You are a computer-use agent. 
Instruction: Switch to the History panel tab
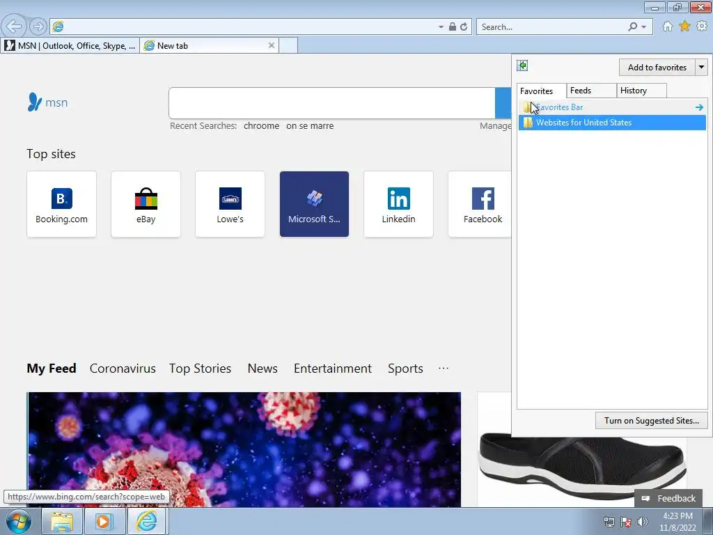[641, 91]
